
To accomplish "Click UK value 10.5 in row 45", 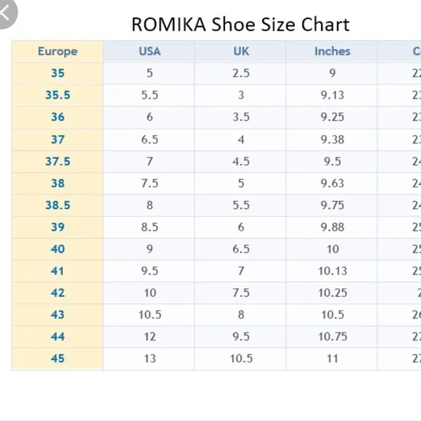I will tap(241, 359).
